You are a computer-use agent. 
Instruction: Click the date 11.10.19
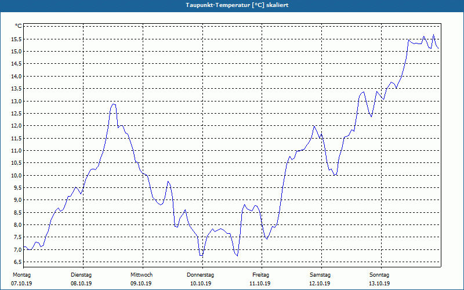(x=260, y=284)
